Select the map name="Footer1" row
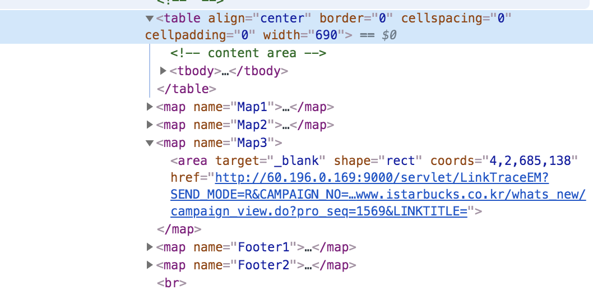Viewport: 593px width, 294px height. point(256,247)
